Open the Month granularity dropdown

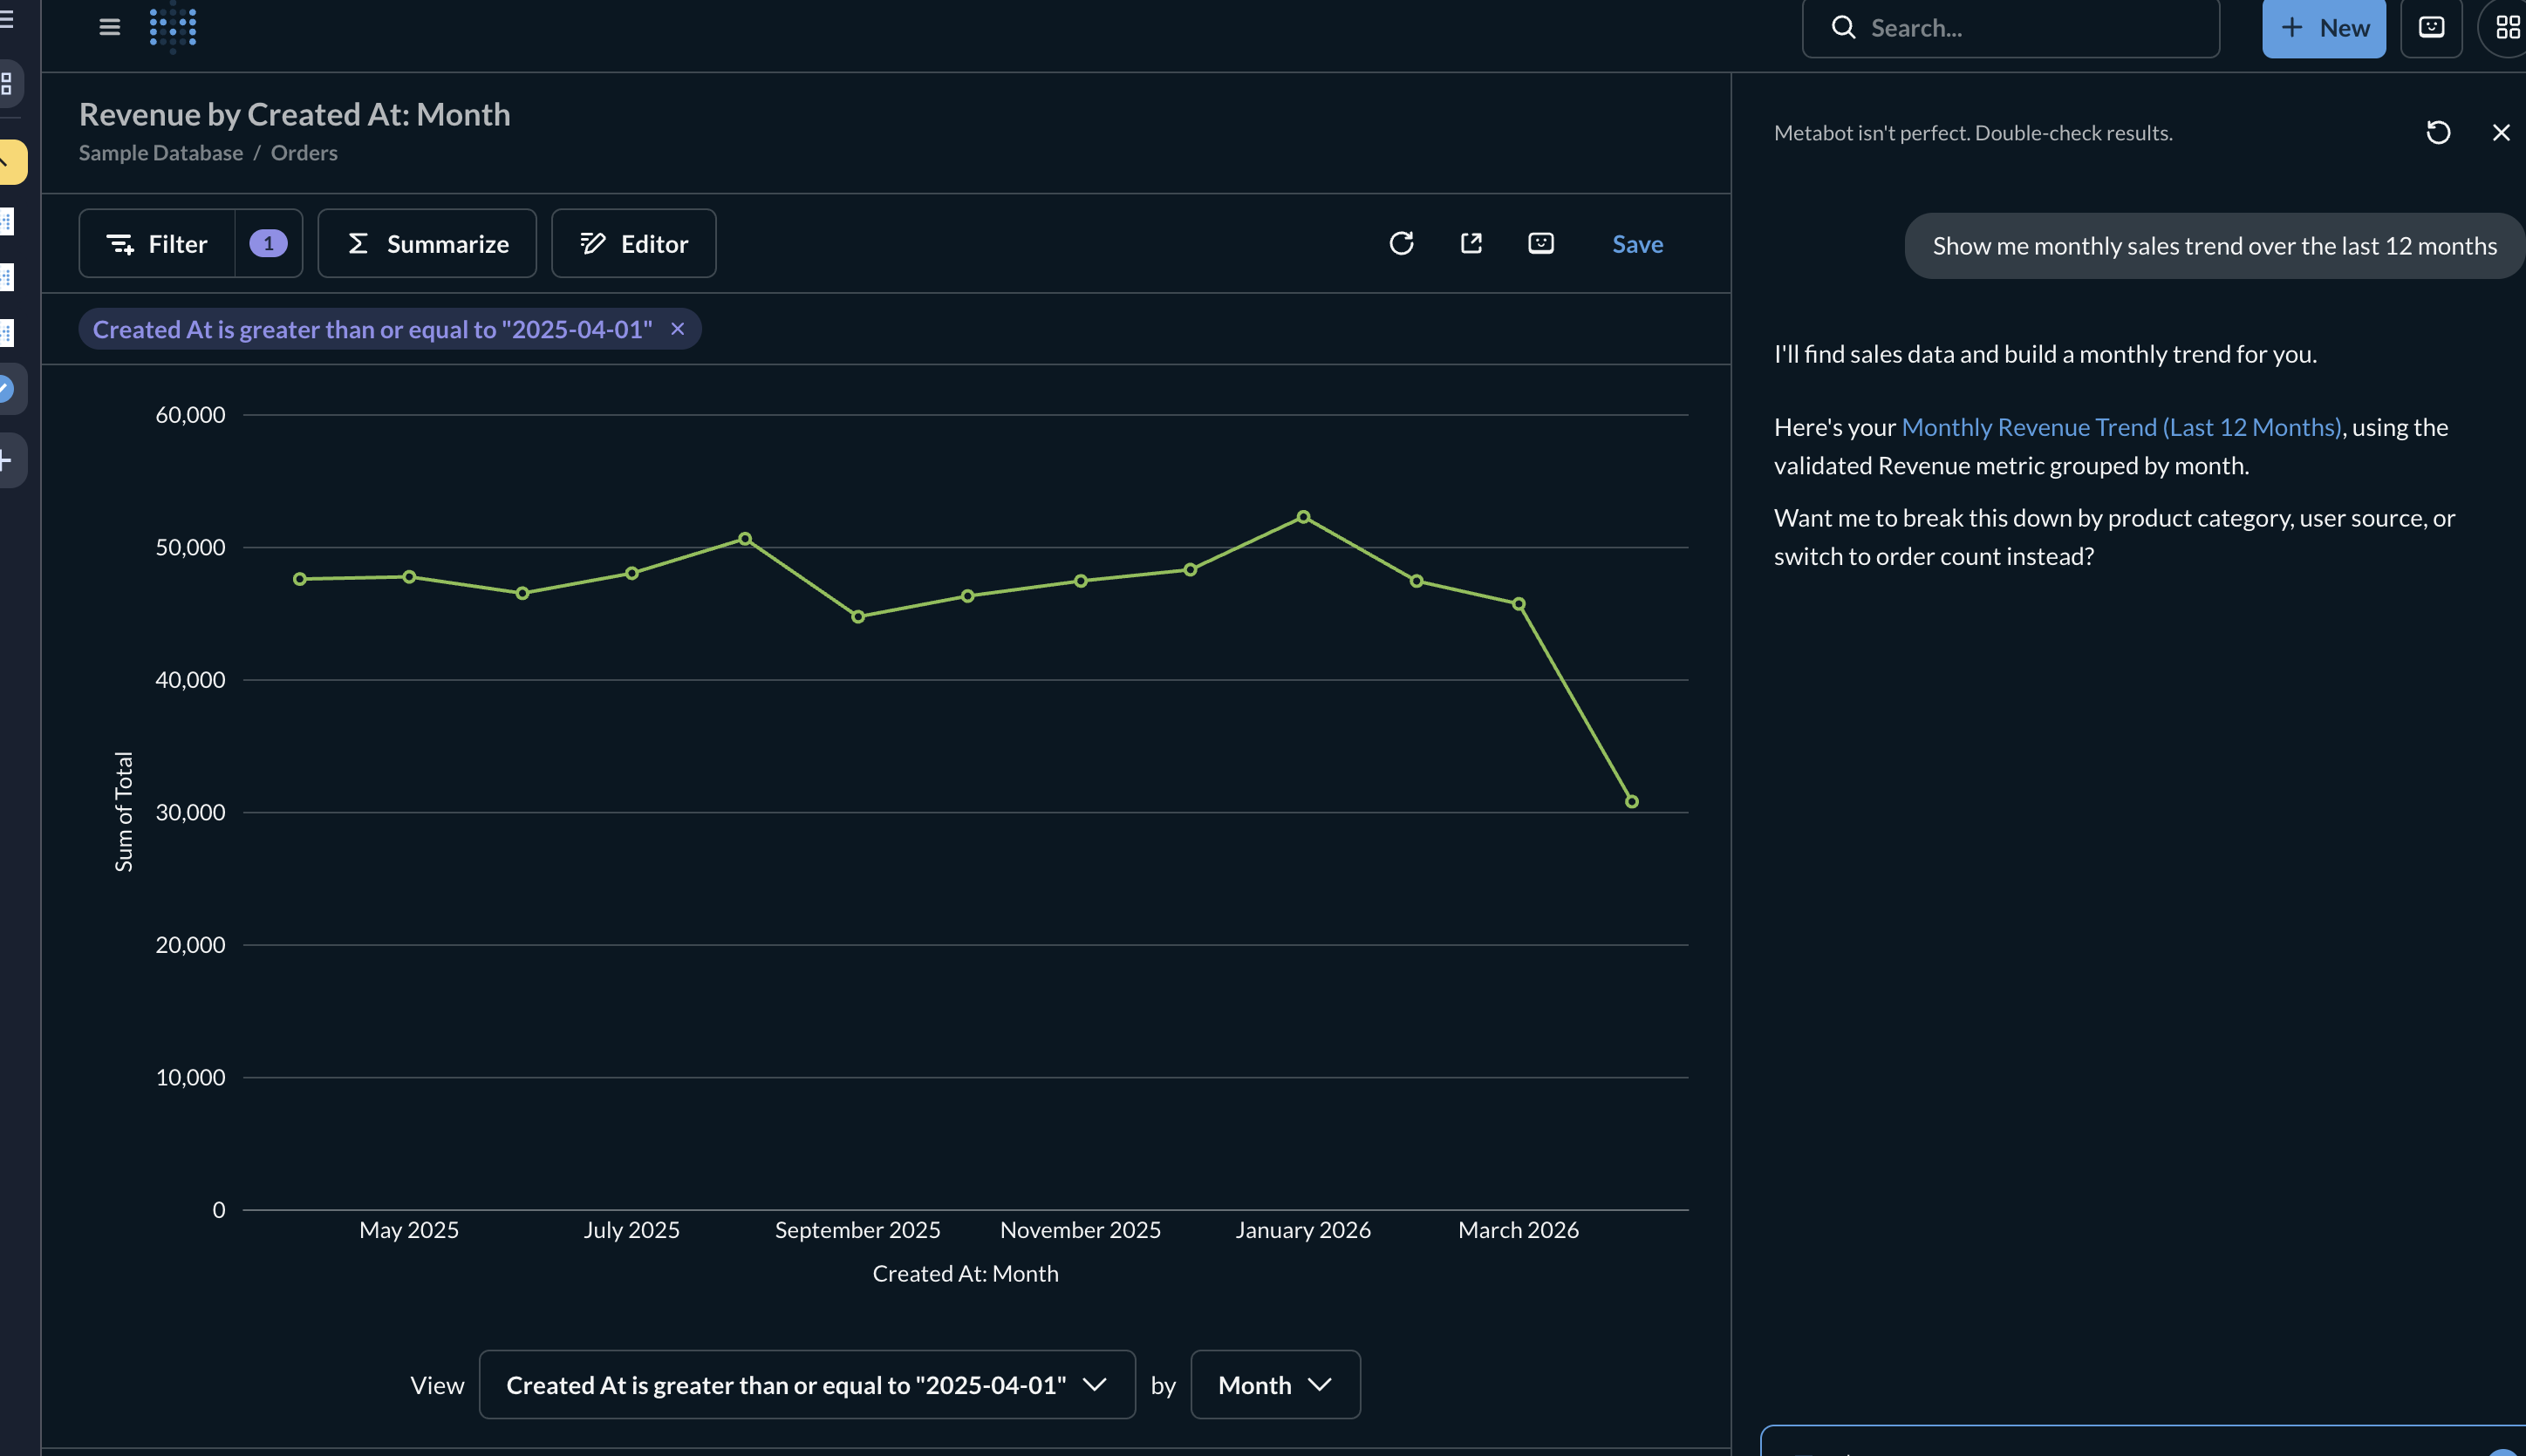tap(1274, 1384)
